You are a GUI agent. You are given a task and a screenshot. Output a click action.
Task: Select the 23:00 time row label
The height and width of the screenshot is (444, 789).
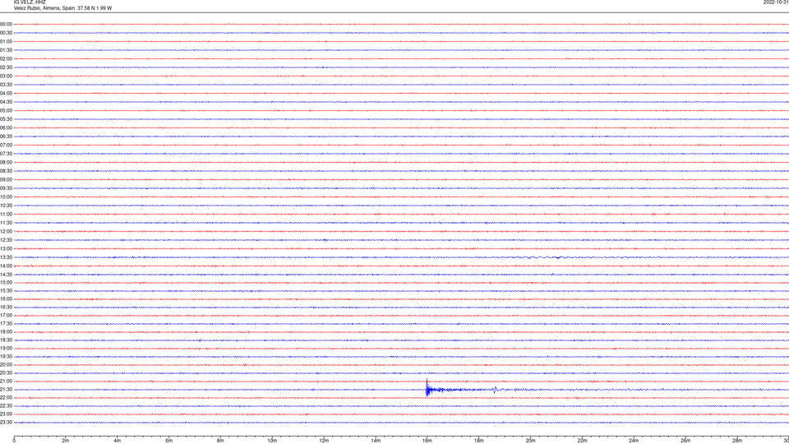click(x=6, y=414)
